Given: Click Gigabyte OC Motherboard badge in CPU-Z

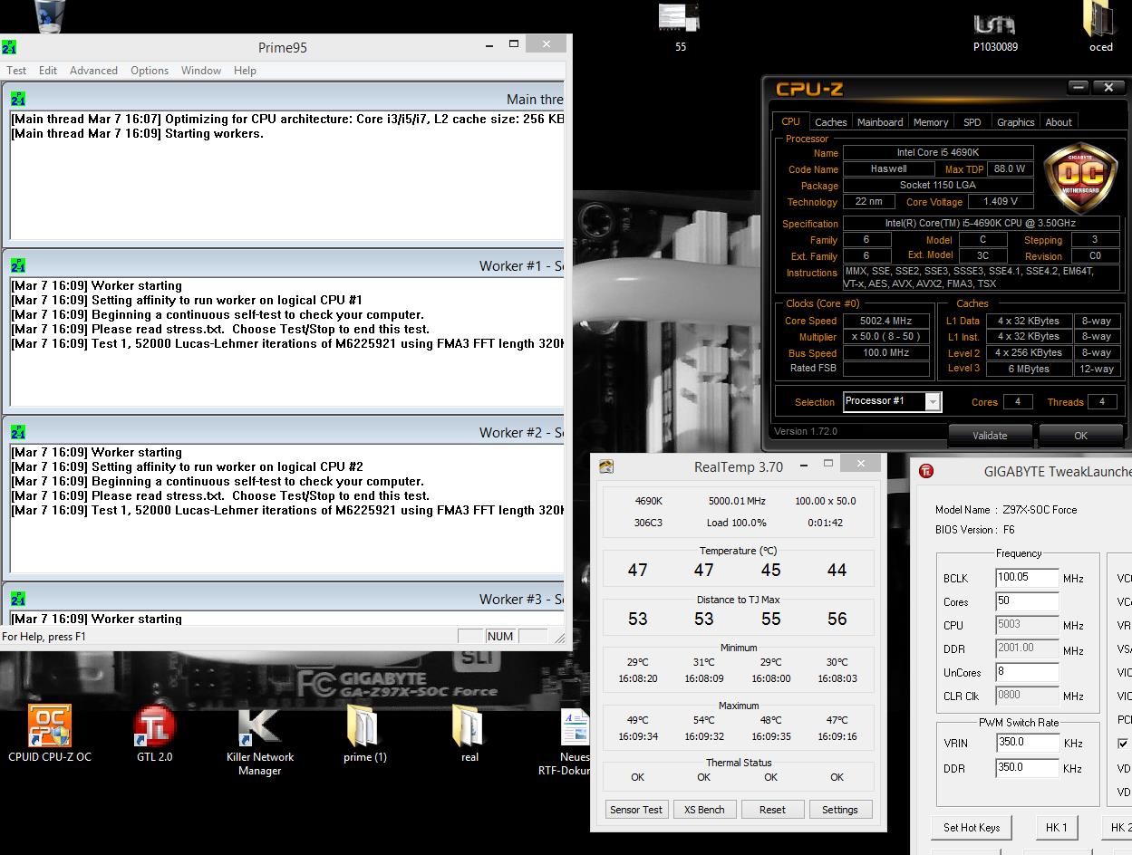Looking at the screenshot, I should [1079, 178].
